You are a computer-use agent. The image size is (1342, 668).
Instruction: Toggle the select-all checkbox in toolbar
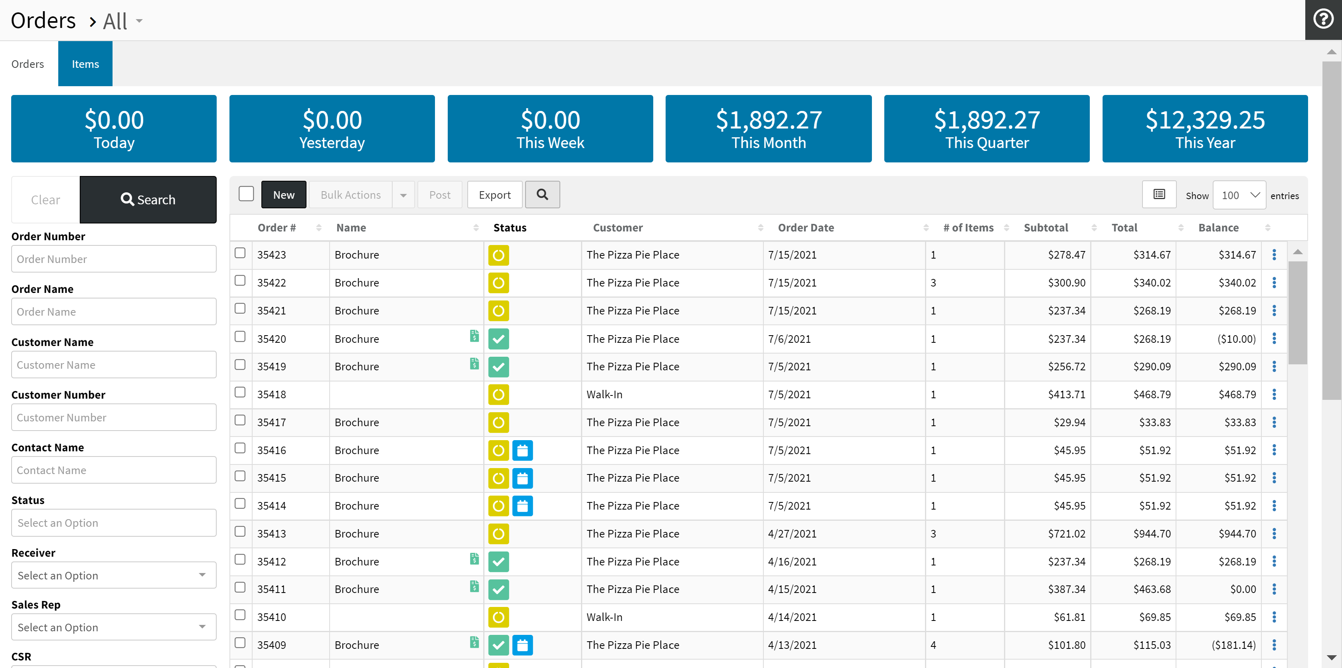point(246,194)
